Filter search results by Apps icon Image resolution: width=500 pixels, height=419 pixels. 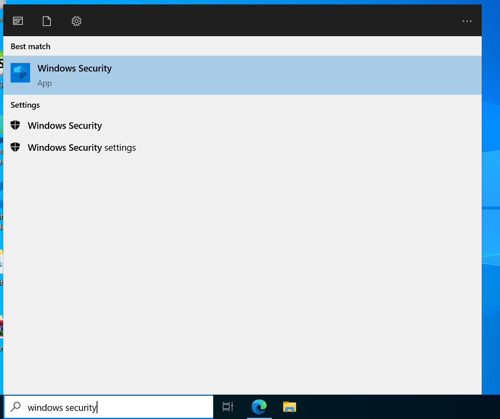coord(18,21)
